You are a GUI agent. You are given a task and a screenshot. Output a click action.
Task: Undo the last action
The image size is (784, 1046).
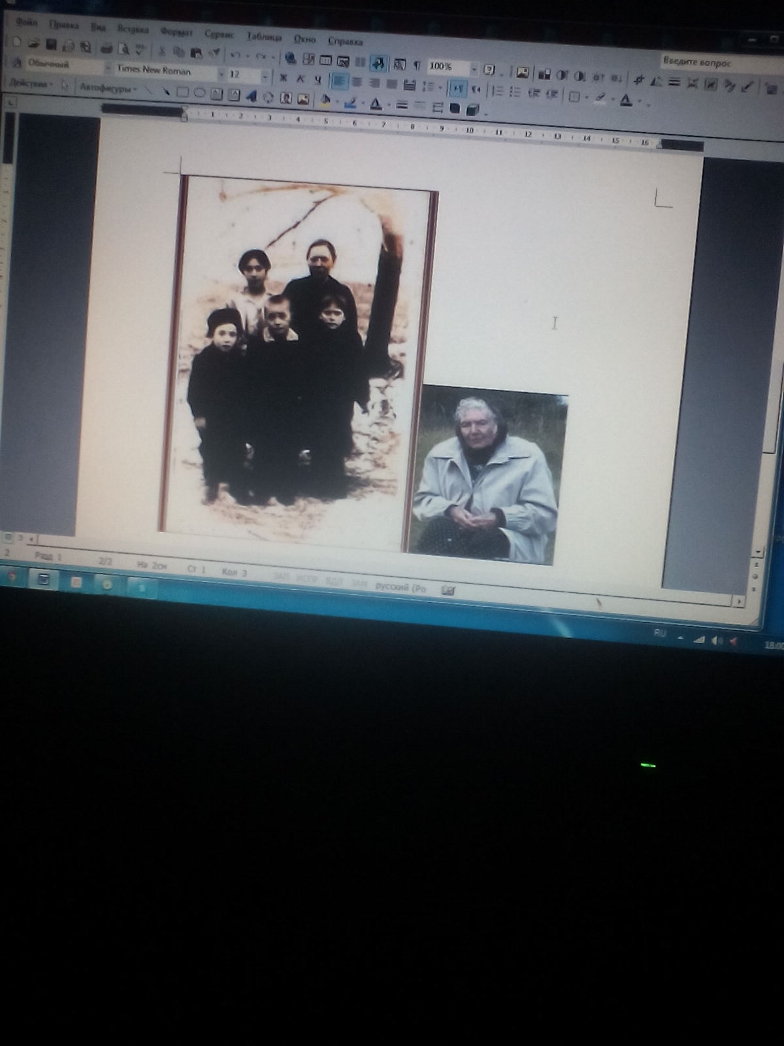click(236, 55)
